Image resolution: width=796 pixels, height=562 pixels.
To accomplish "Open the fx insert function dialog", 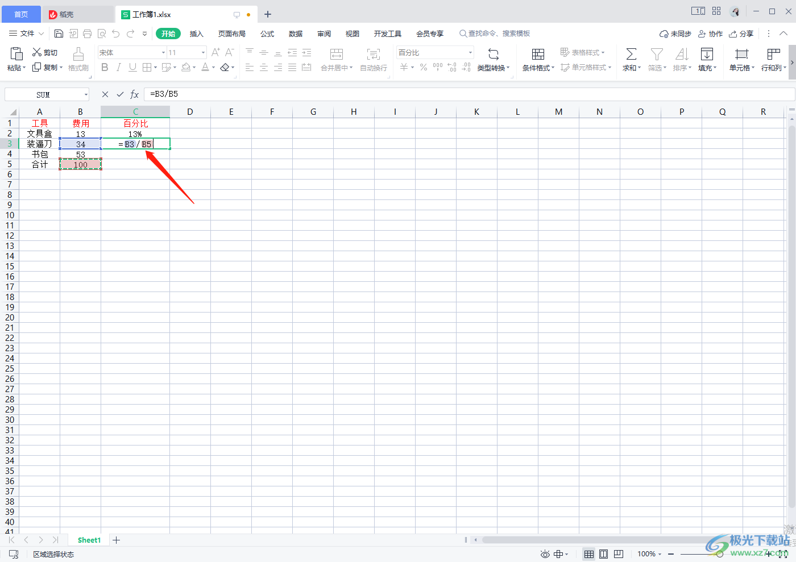I will click(x=135, y=94).
